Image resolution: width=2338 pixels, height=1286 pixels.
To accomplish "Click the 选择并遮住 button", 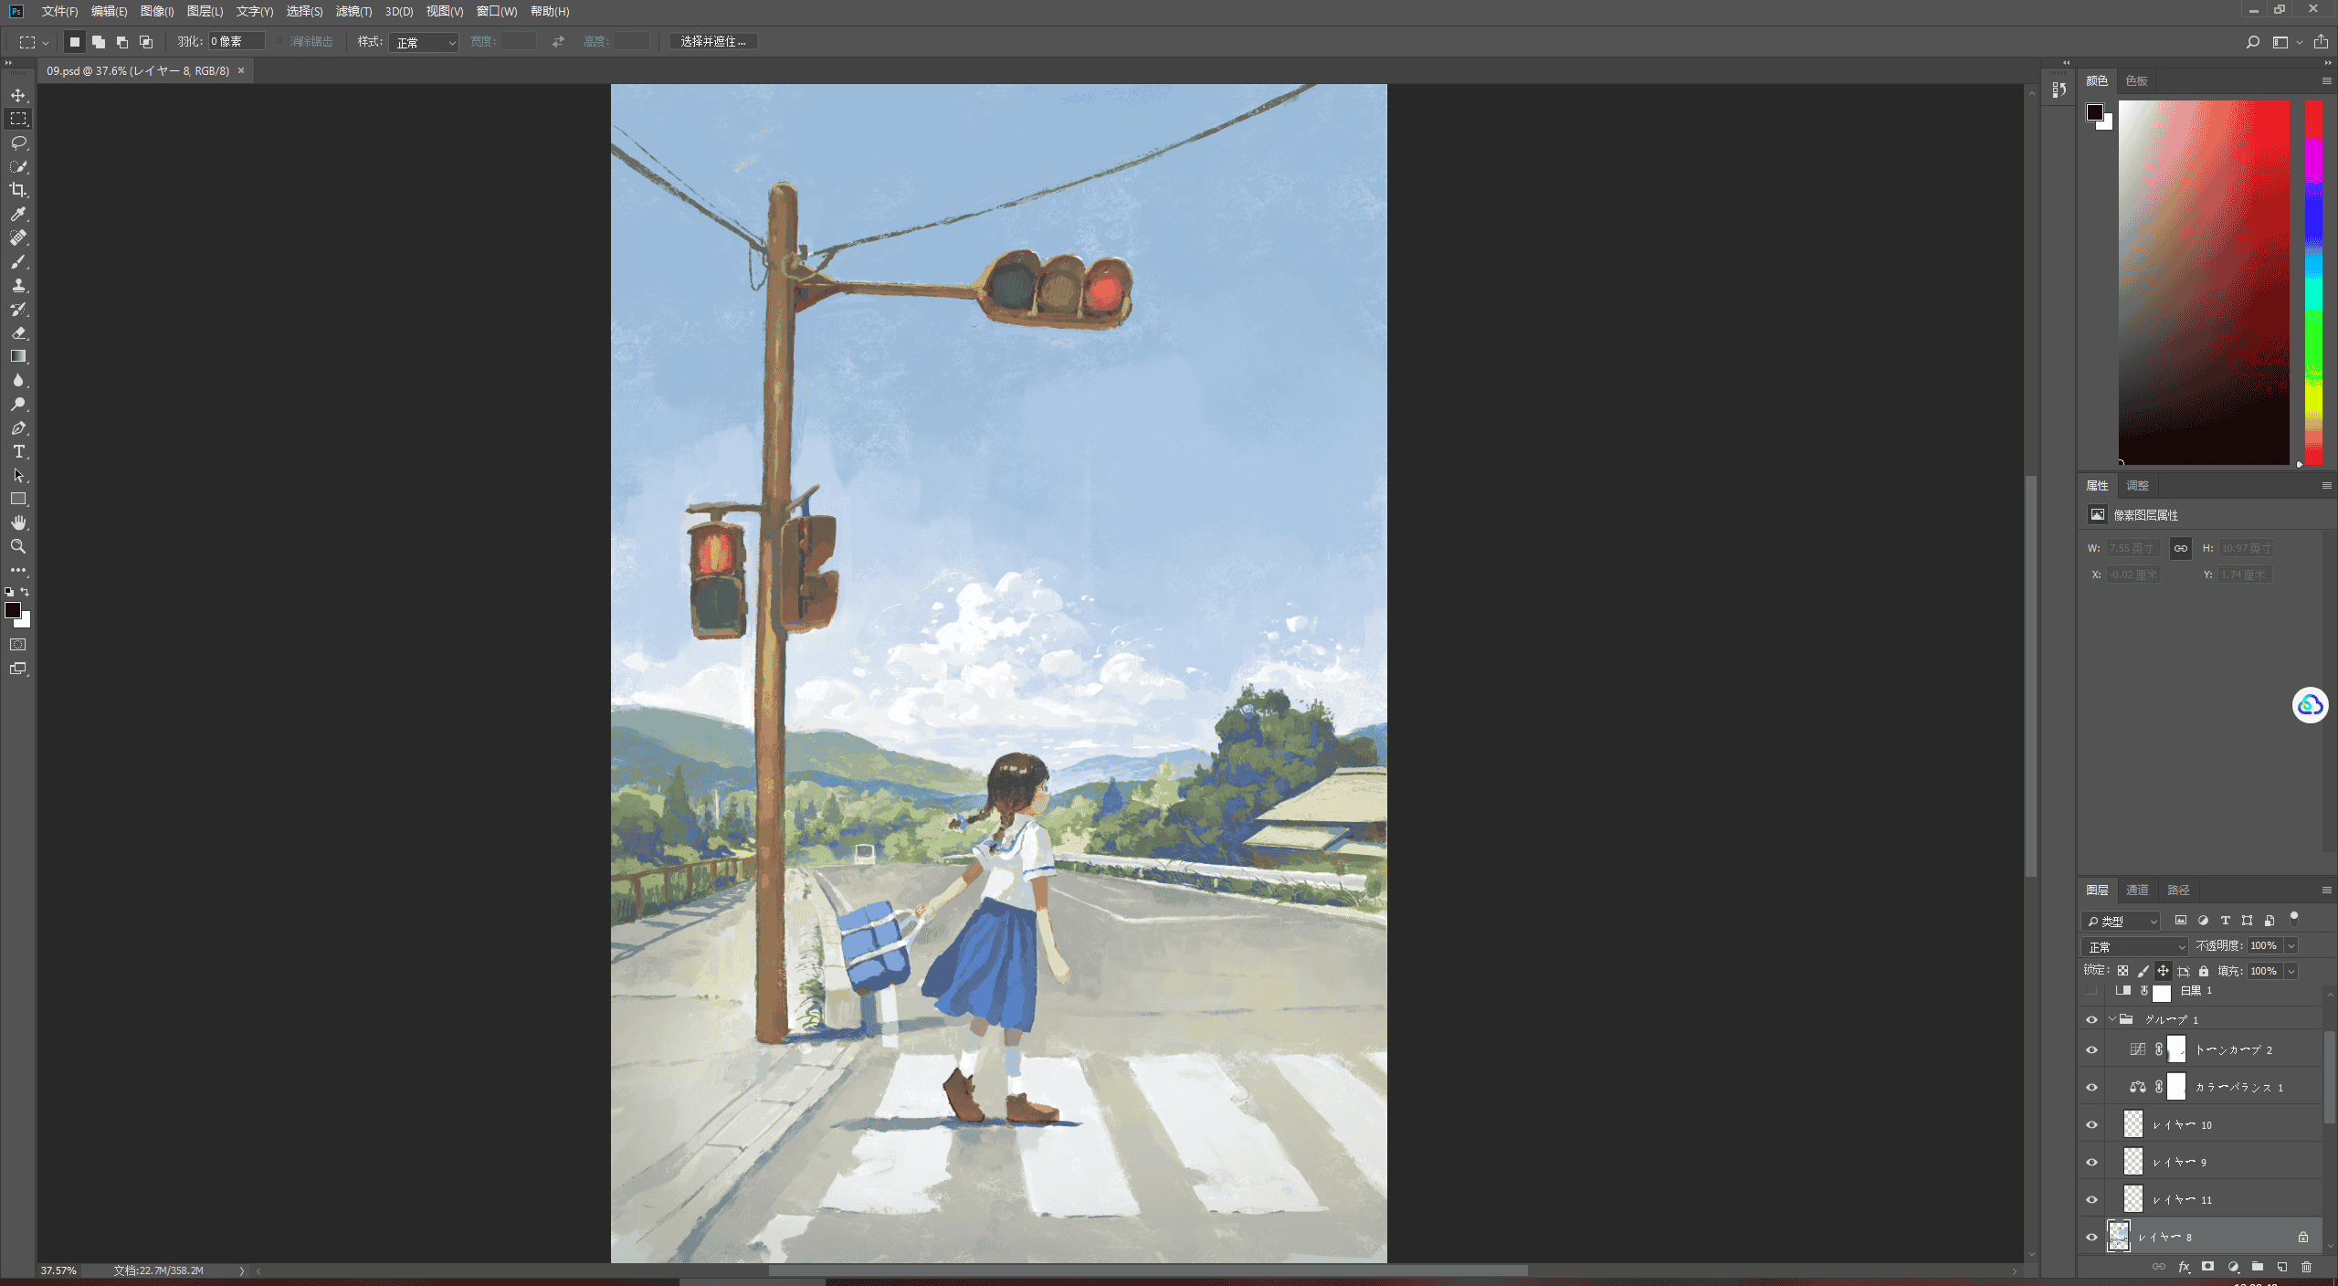I will pyautogui.click(x=713, y=42).
